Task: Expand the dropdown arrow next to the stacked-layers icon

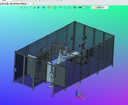Action: [90, 8]
